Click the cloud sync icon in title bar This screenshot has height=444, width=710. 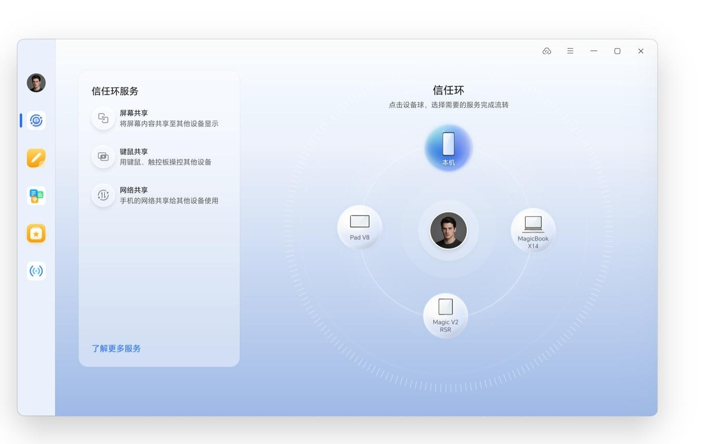[x=546, y=51]
